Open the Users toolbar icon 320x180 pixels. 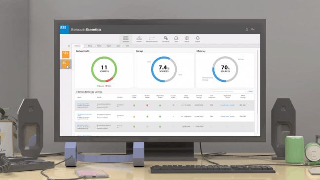pyautogui.click(x=176, y=39)
